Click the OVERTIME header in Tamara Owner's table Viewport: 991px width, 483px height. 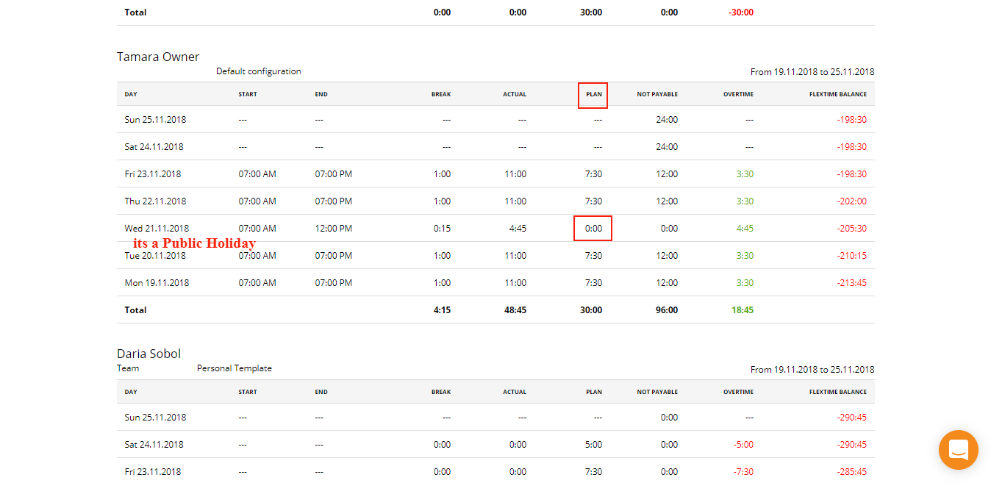pyautogui.click(x=737, y=94)
